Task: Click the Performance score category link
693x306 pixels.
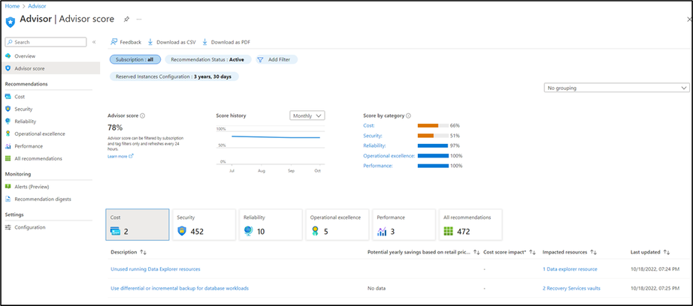Action: point(378,166)
